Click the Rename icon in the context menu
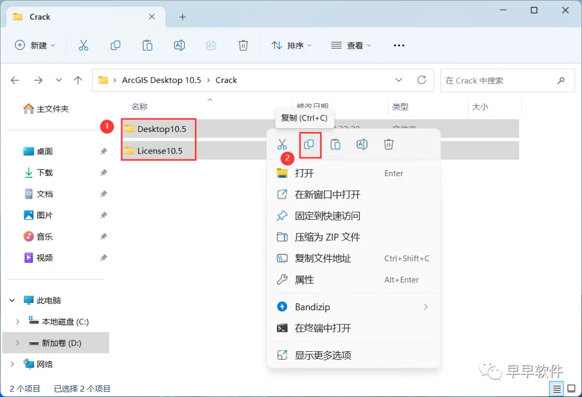582x397 pixels. (x=362, y=144)
